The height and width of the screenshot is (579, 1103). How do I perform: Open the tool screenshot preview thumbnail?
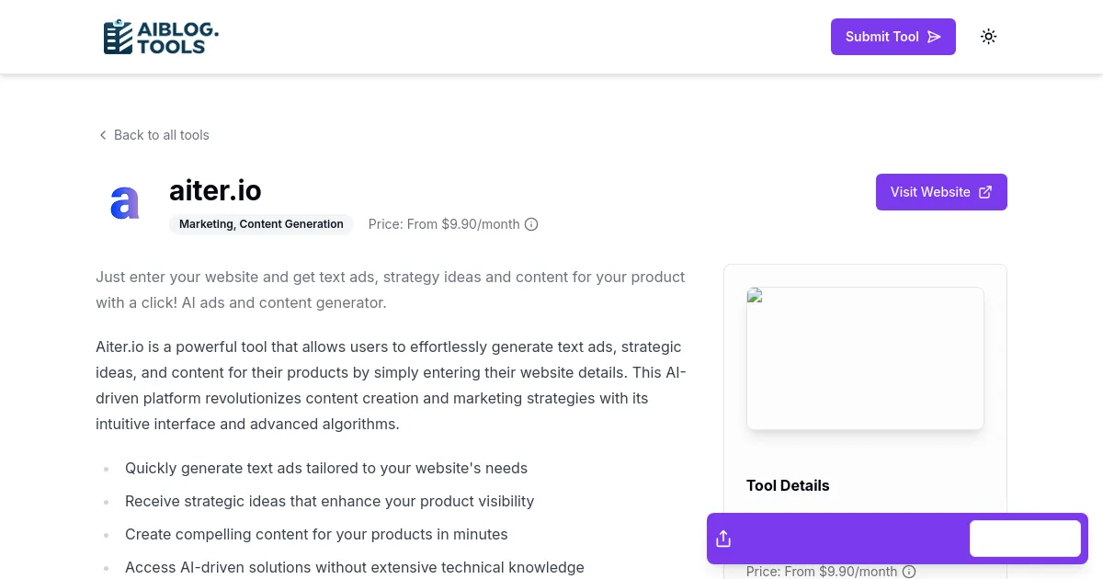865,358
